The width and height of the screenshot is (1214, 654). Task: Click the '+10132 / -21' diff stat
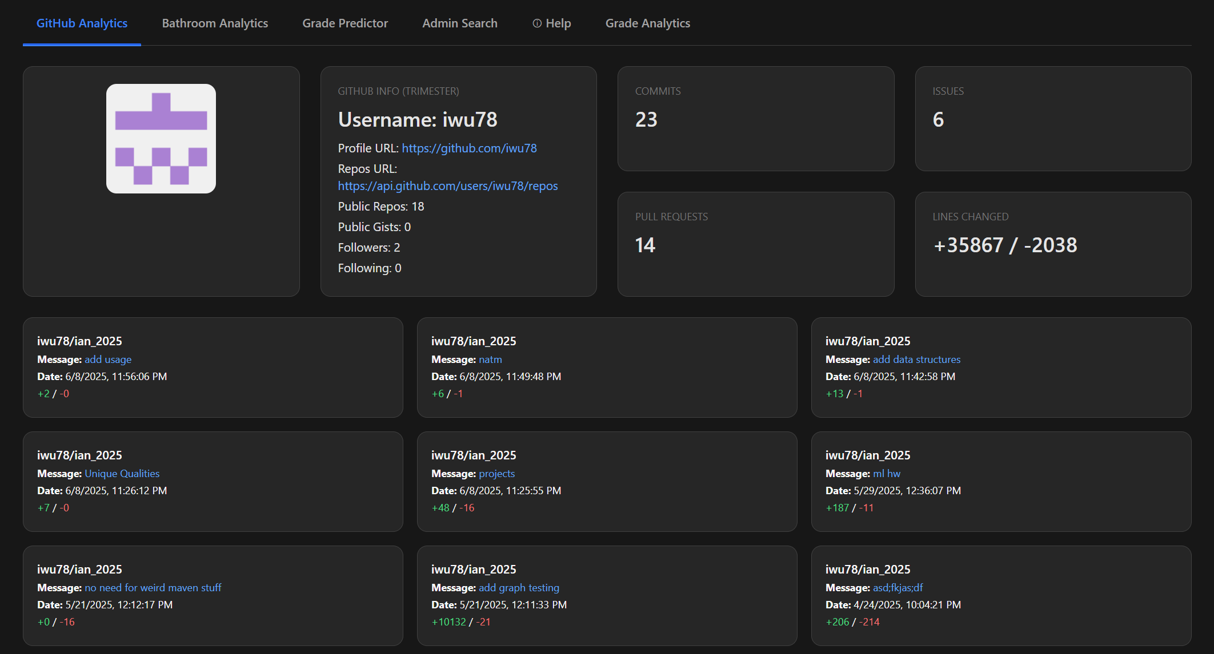tap(461, 622)
